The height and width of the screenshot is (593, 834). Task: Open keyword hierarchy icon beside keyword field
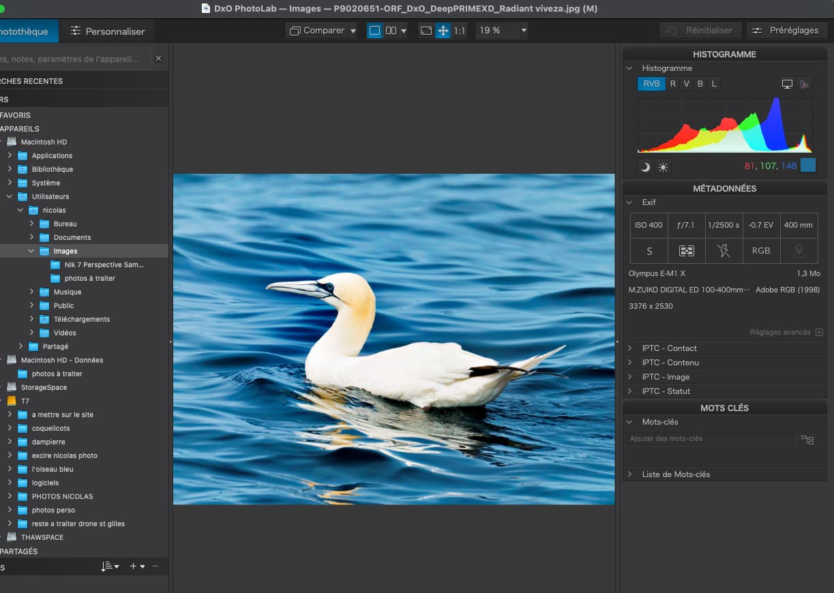pyautogui.click(x=807, y=440)
